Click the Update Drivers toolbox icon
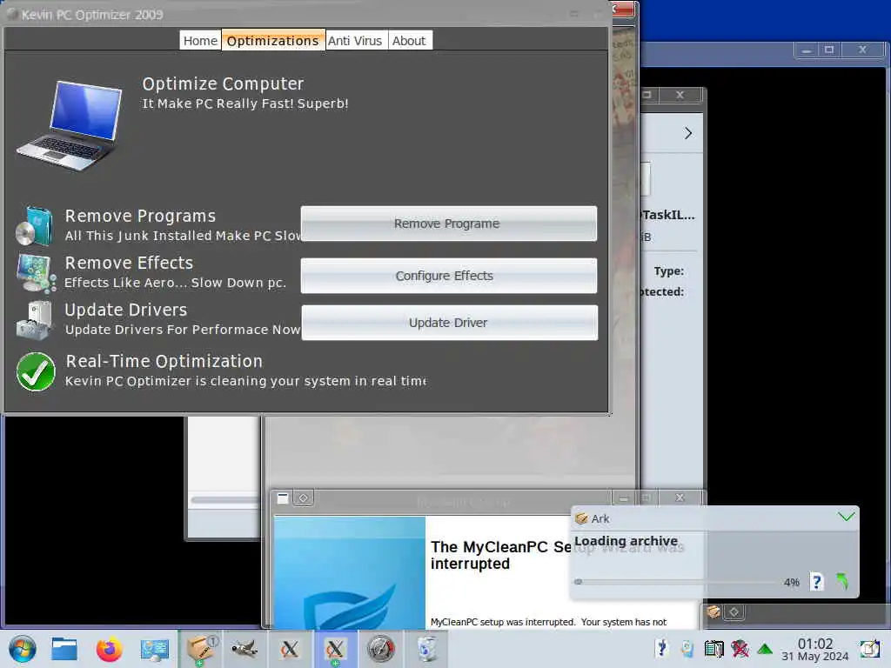Viewport: 891px width, 668px height. (x=34, y=320)
